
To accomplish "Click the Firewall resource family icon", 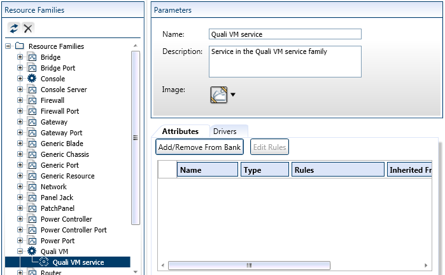I will (32, 100).
